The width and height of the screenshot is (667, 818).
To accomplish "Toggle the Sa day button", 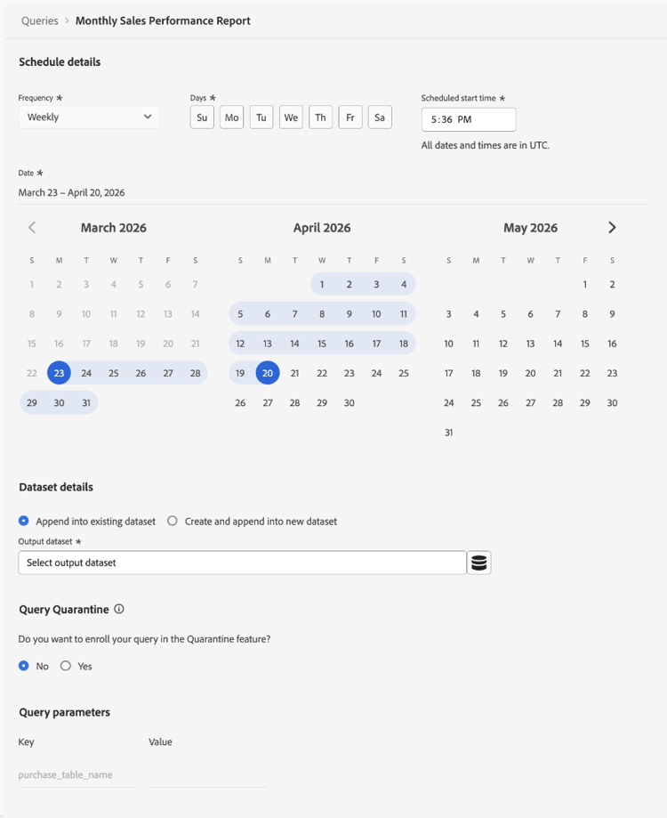I will pos(380,117).
